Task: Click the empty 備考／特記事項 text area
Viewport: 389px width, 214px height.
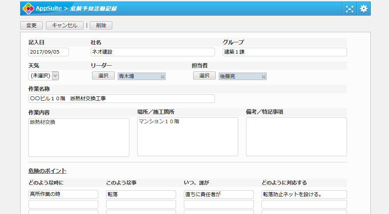Action: [296, 137]
